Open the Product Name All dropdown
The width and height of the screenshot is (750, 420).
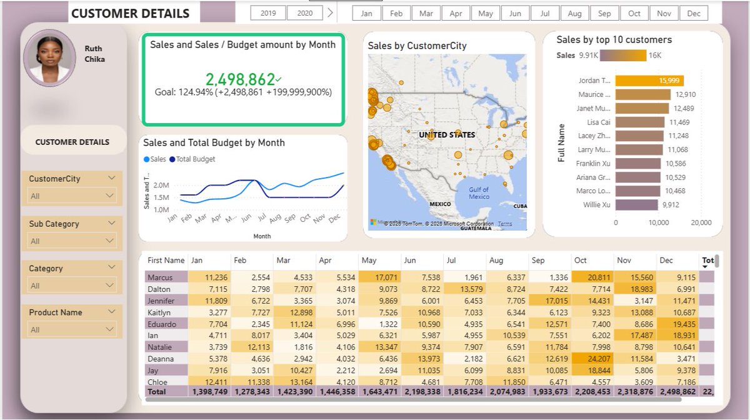(71, 329)
